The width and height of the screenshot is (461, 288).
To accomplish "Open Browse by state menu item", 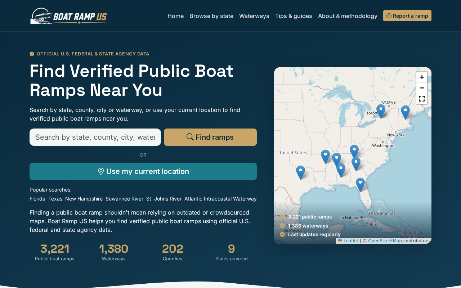I will click(x=211, y=16).
